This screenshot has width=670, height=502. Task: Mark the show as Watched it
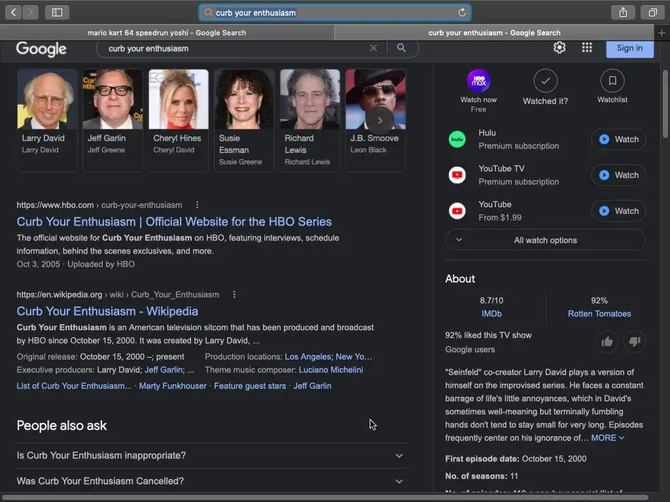click(546, 80)
